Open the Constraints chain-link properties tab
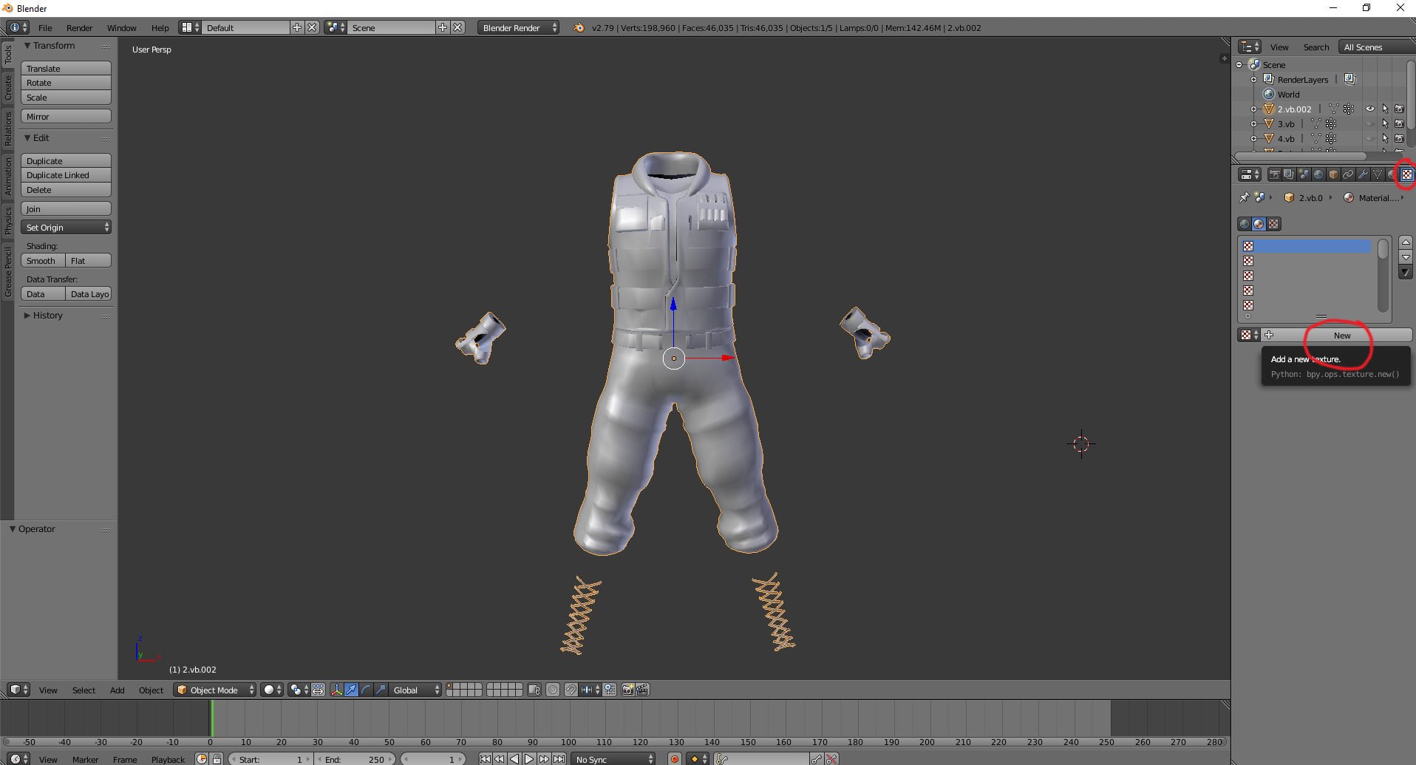1416x765 pixels. [1348, 174]
